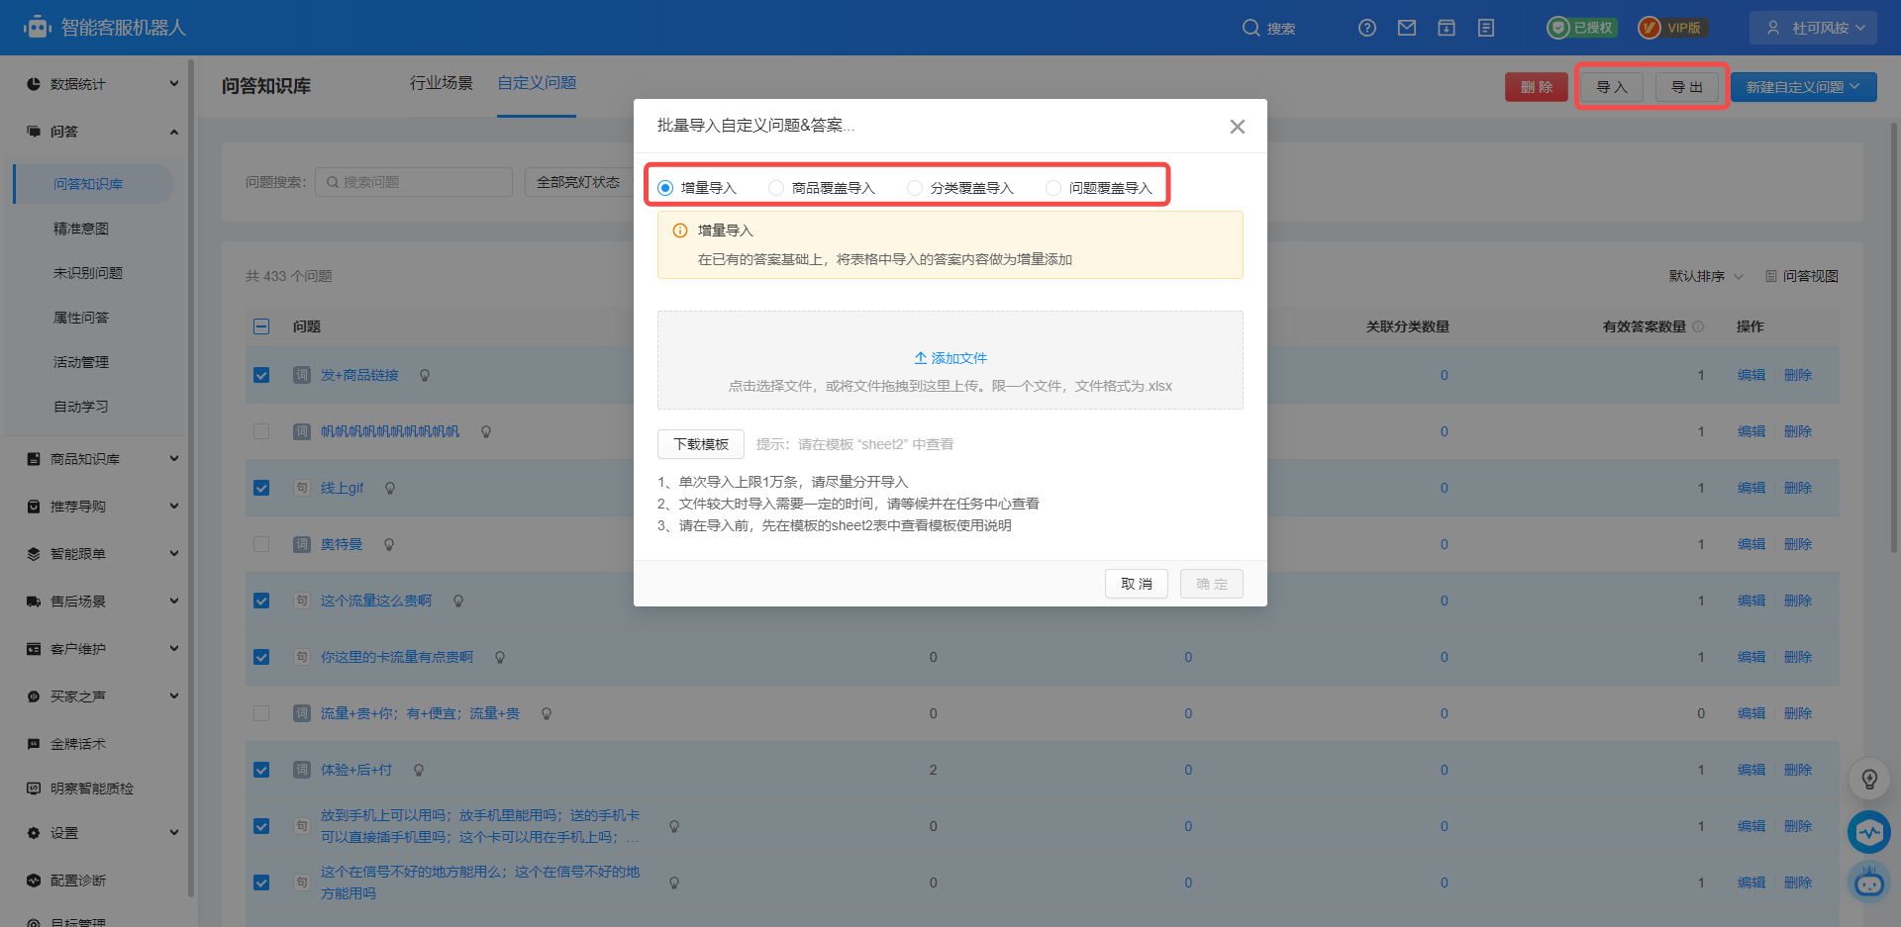Viewport: 1901px width, 927px height.
Task: Open the help question-mark icon
Action: pyautogui.click(x=1367, y=28)
